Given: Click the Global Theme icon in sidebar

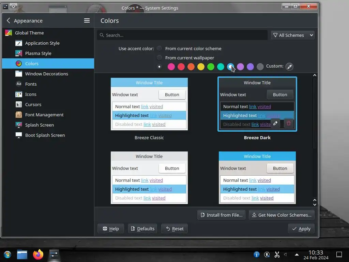Looking at the screenshot, I should 9,33.
